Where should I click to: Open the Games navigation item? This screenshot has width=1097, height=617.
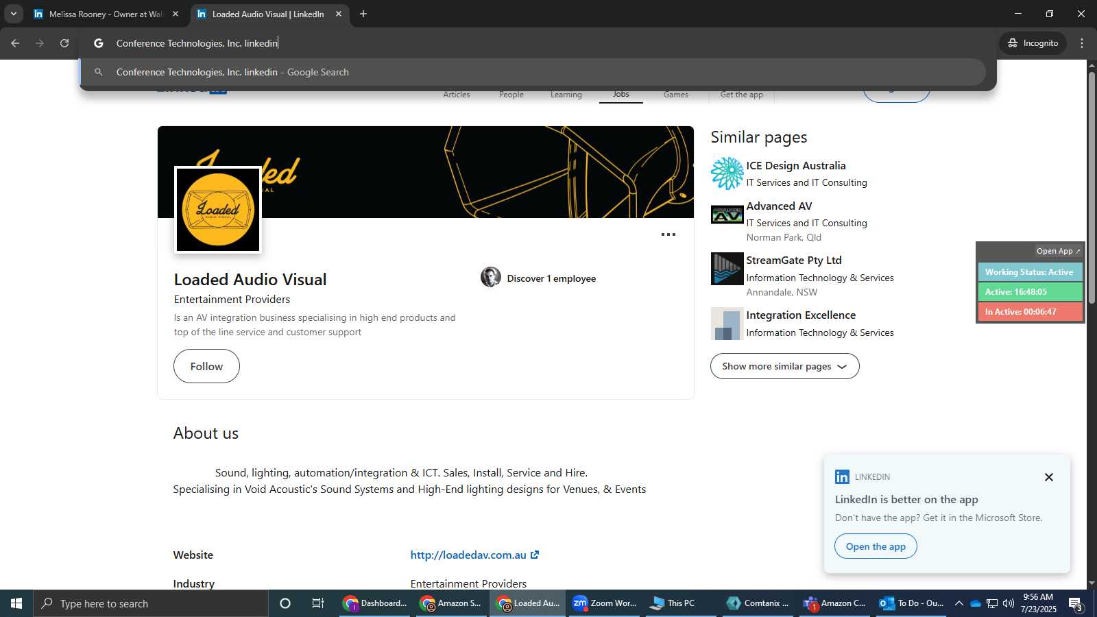(676, 95)
